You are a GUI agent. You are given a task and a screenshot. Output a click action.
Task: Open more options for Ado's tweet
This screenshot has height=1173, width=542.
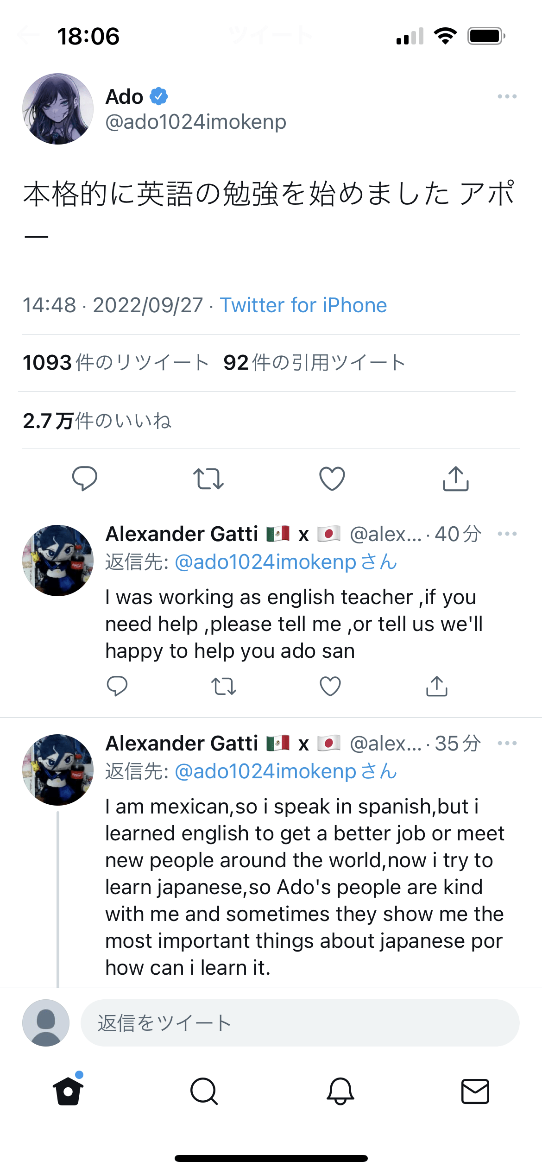pos(507,96)
